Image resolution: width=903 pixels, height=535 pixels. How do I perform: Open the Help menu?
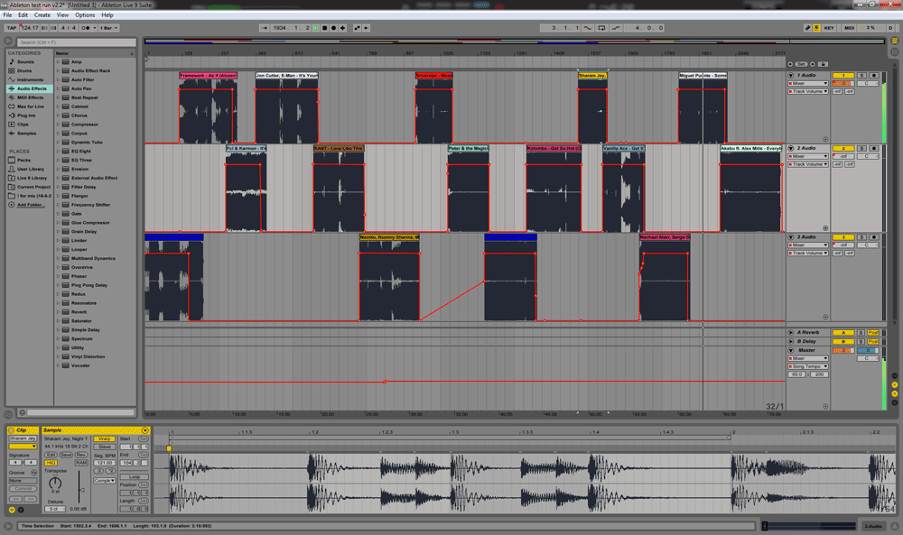107,15
